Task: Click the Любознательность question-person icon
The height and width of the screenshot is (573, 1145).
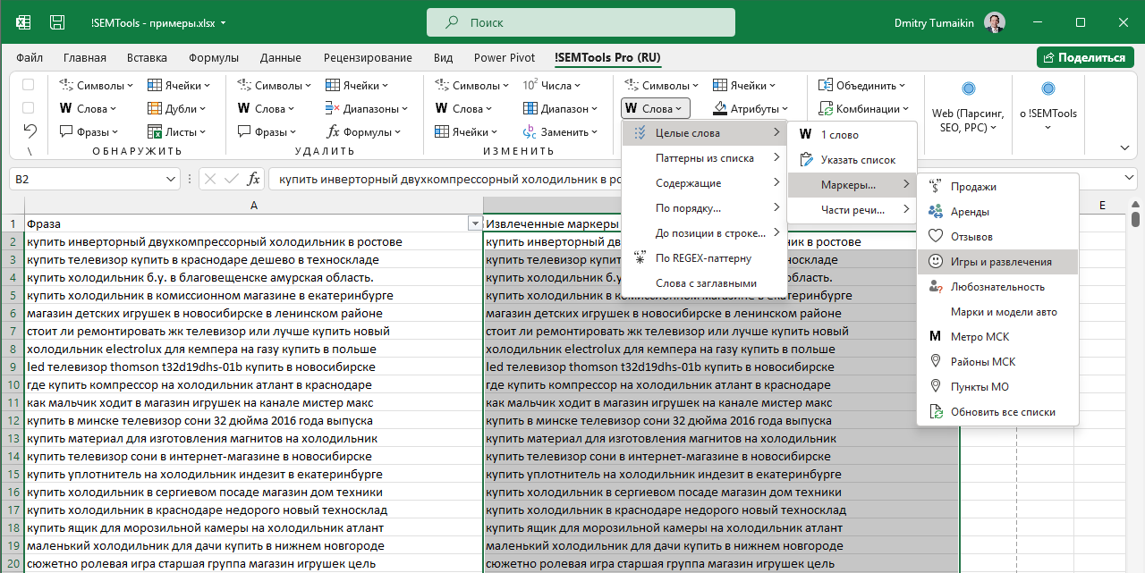Action: coord(936,287)
